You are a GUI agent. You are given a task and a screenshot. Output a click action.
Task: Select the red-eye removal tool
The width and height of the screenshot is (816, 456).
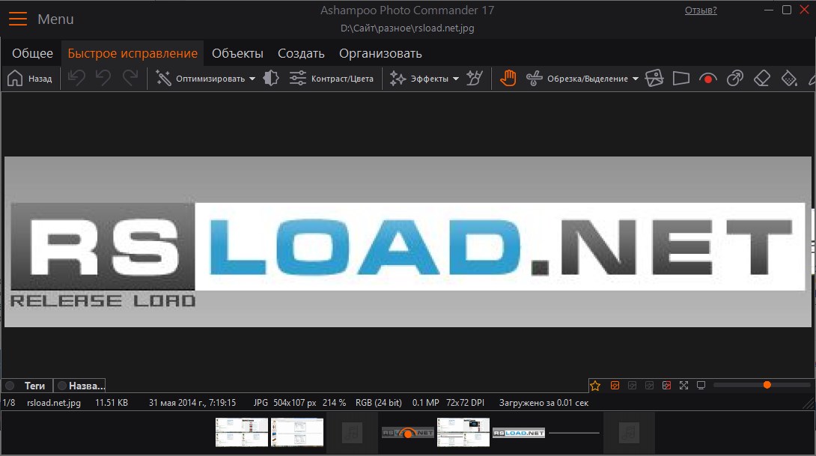point(707,79)
